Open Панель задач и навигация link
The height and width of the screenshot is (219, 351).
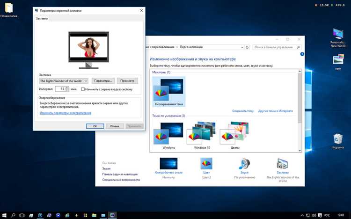click(x=120, y=174)
